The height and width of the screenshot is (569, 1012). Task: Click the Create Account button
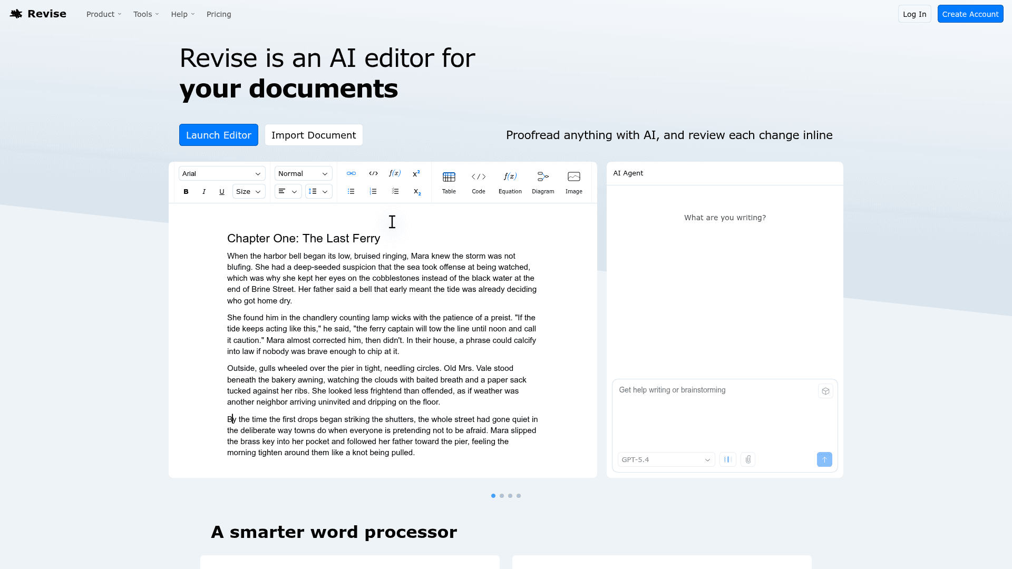(970, 14)
